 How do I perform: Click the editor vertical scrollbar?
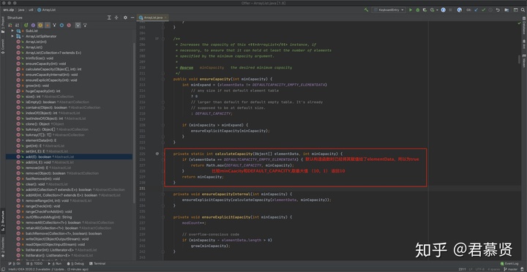pyautogui.click(x=519, y=59)
